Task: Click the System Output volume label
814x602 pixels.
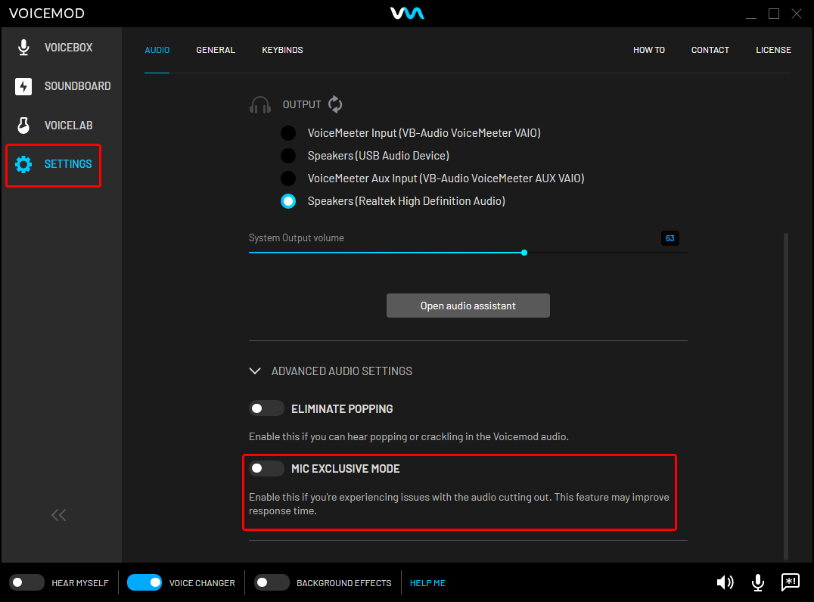Action: tap(297, 237)
